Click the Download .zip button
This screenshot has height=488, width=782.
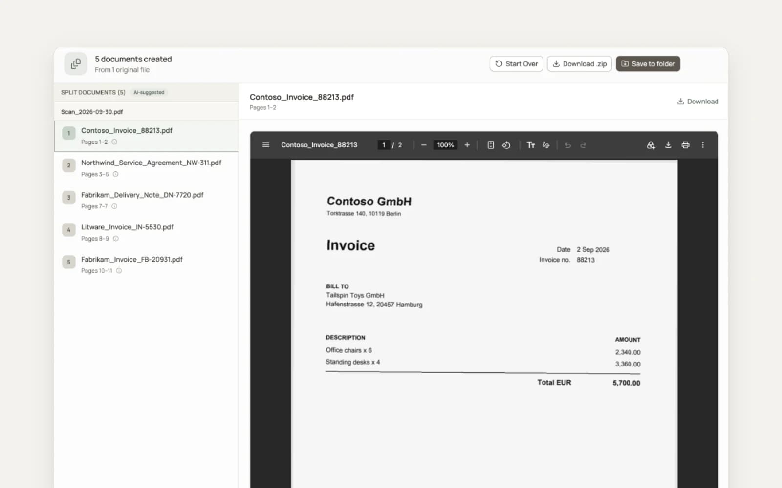579,64
